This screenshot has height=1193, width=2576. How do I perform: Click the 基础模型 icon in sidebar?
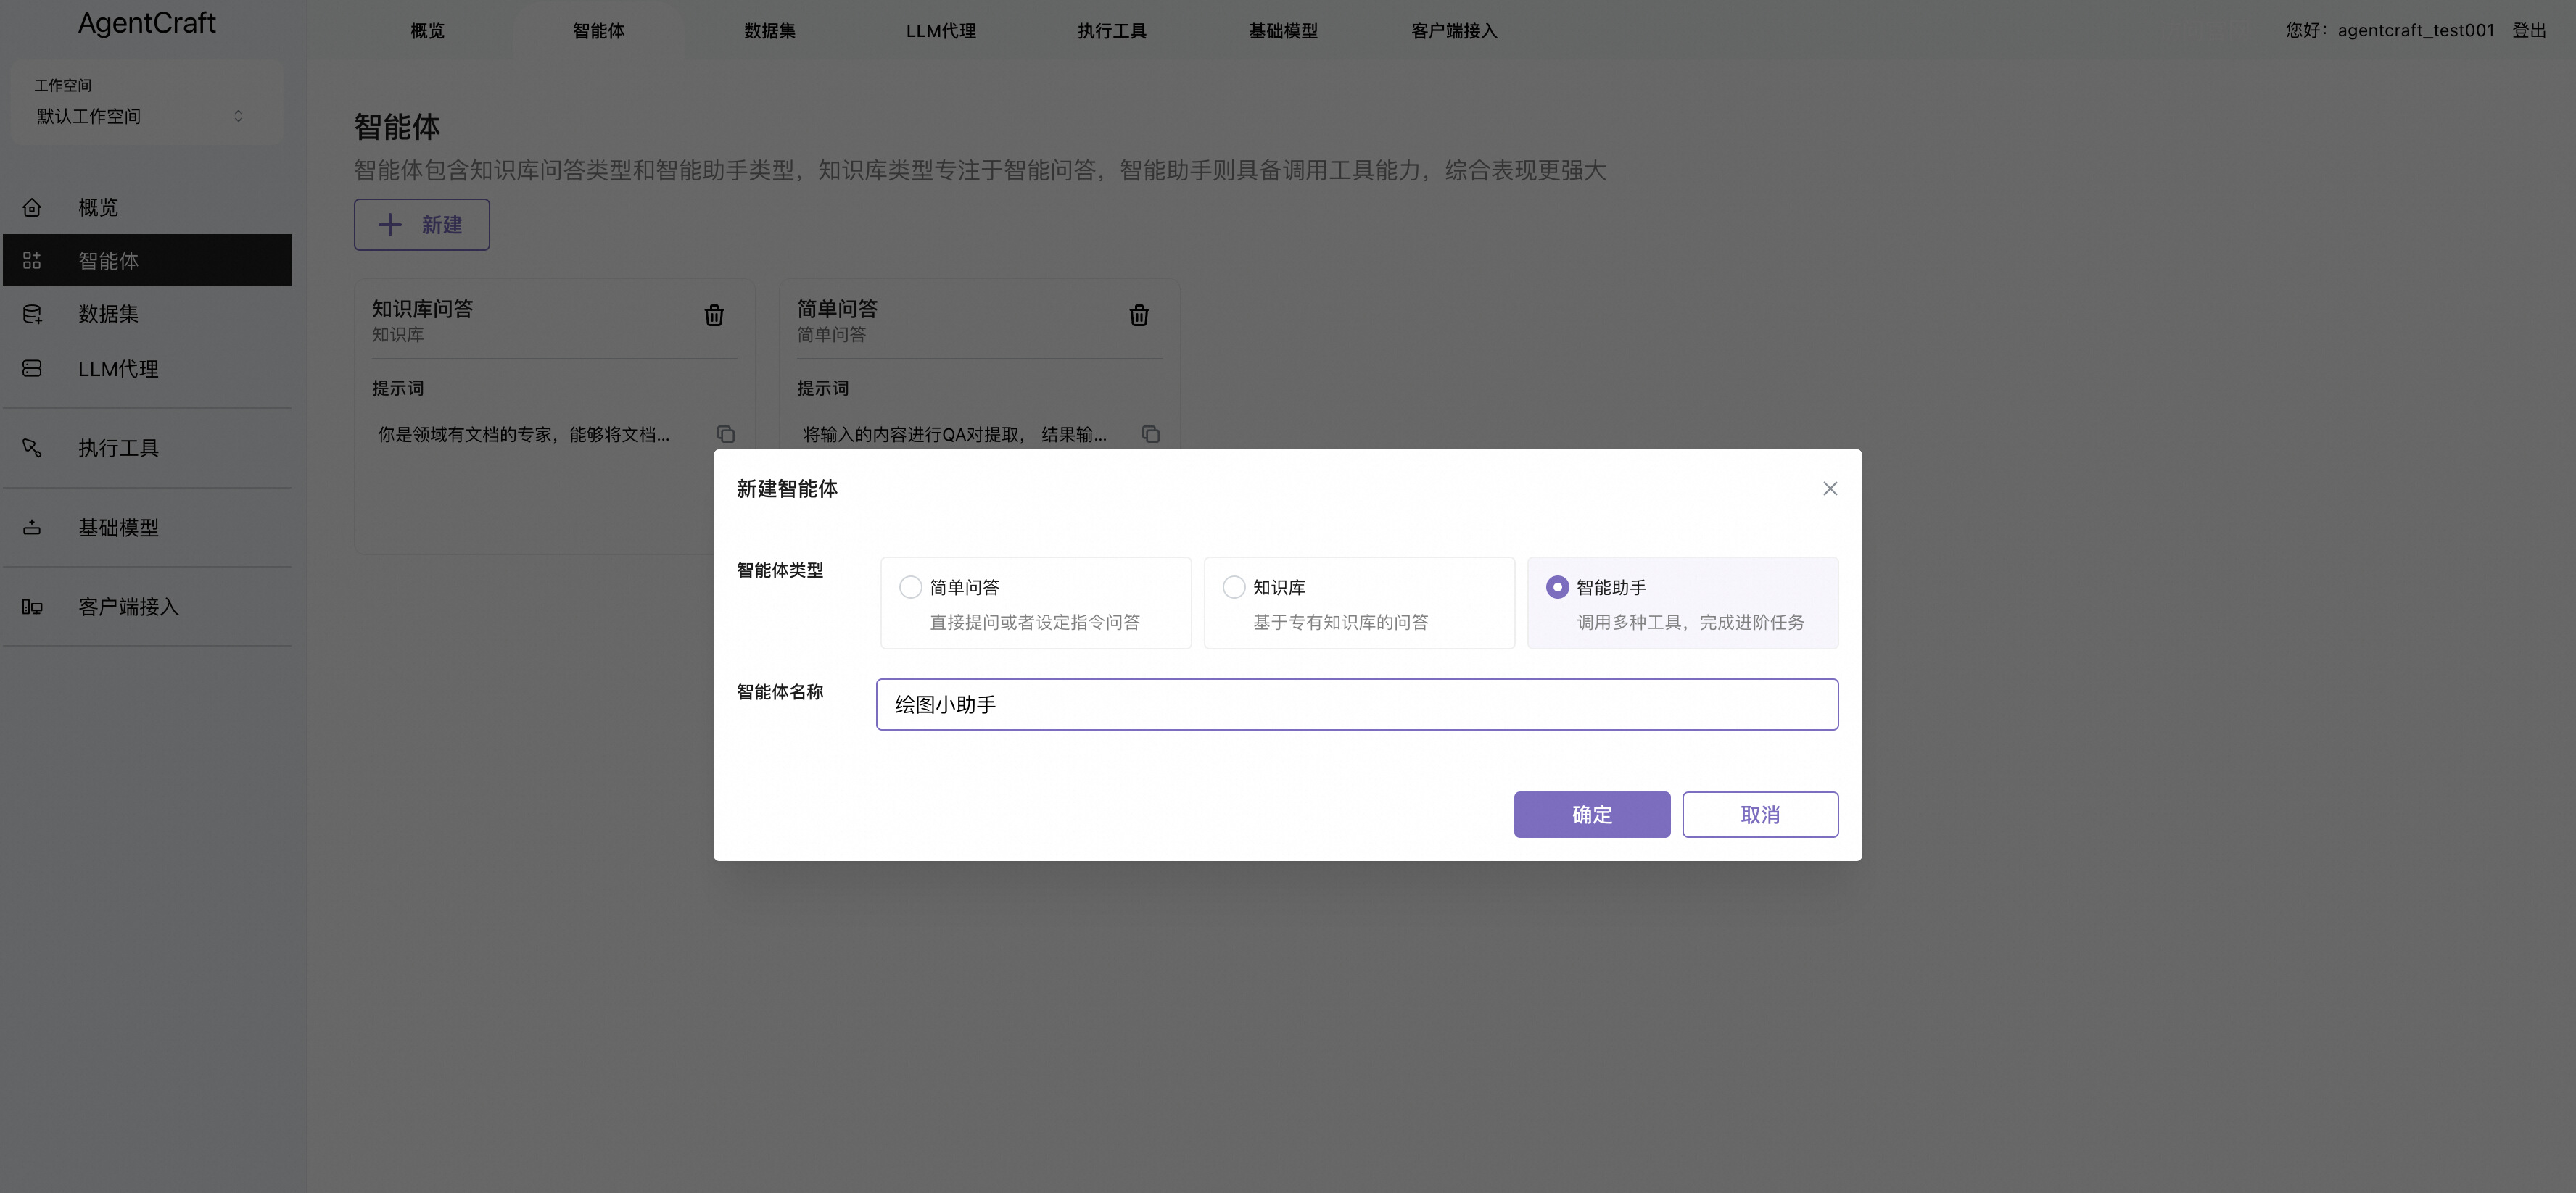(x=32, y=528)
